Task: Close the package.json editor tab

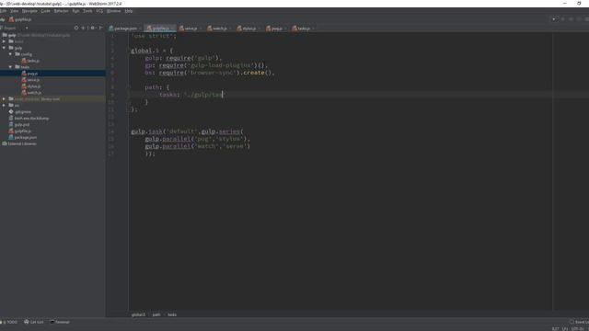Action: pyautogui.click(x=141, y=29)
